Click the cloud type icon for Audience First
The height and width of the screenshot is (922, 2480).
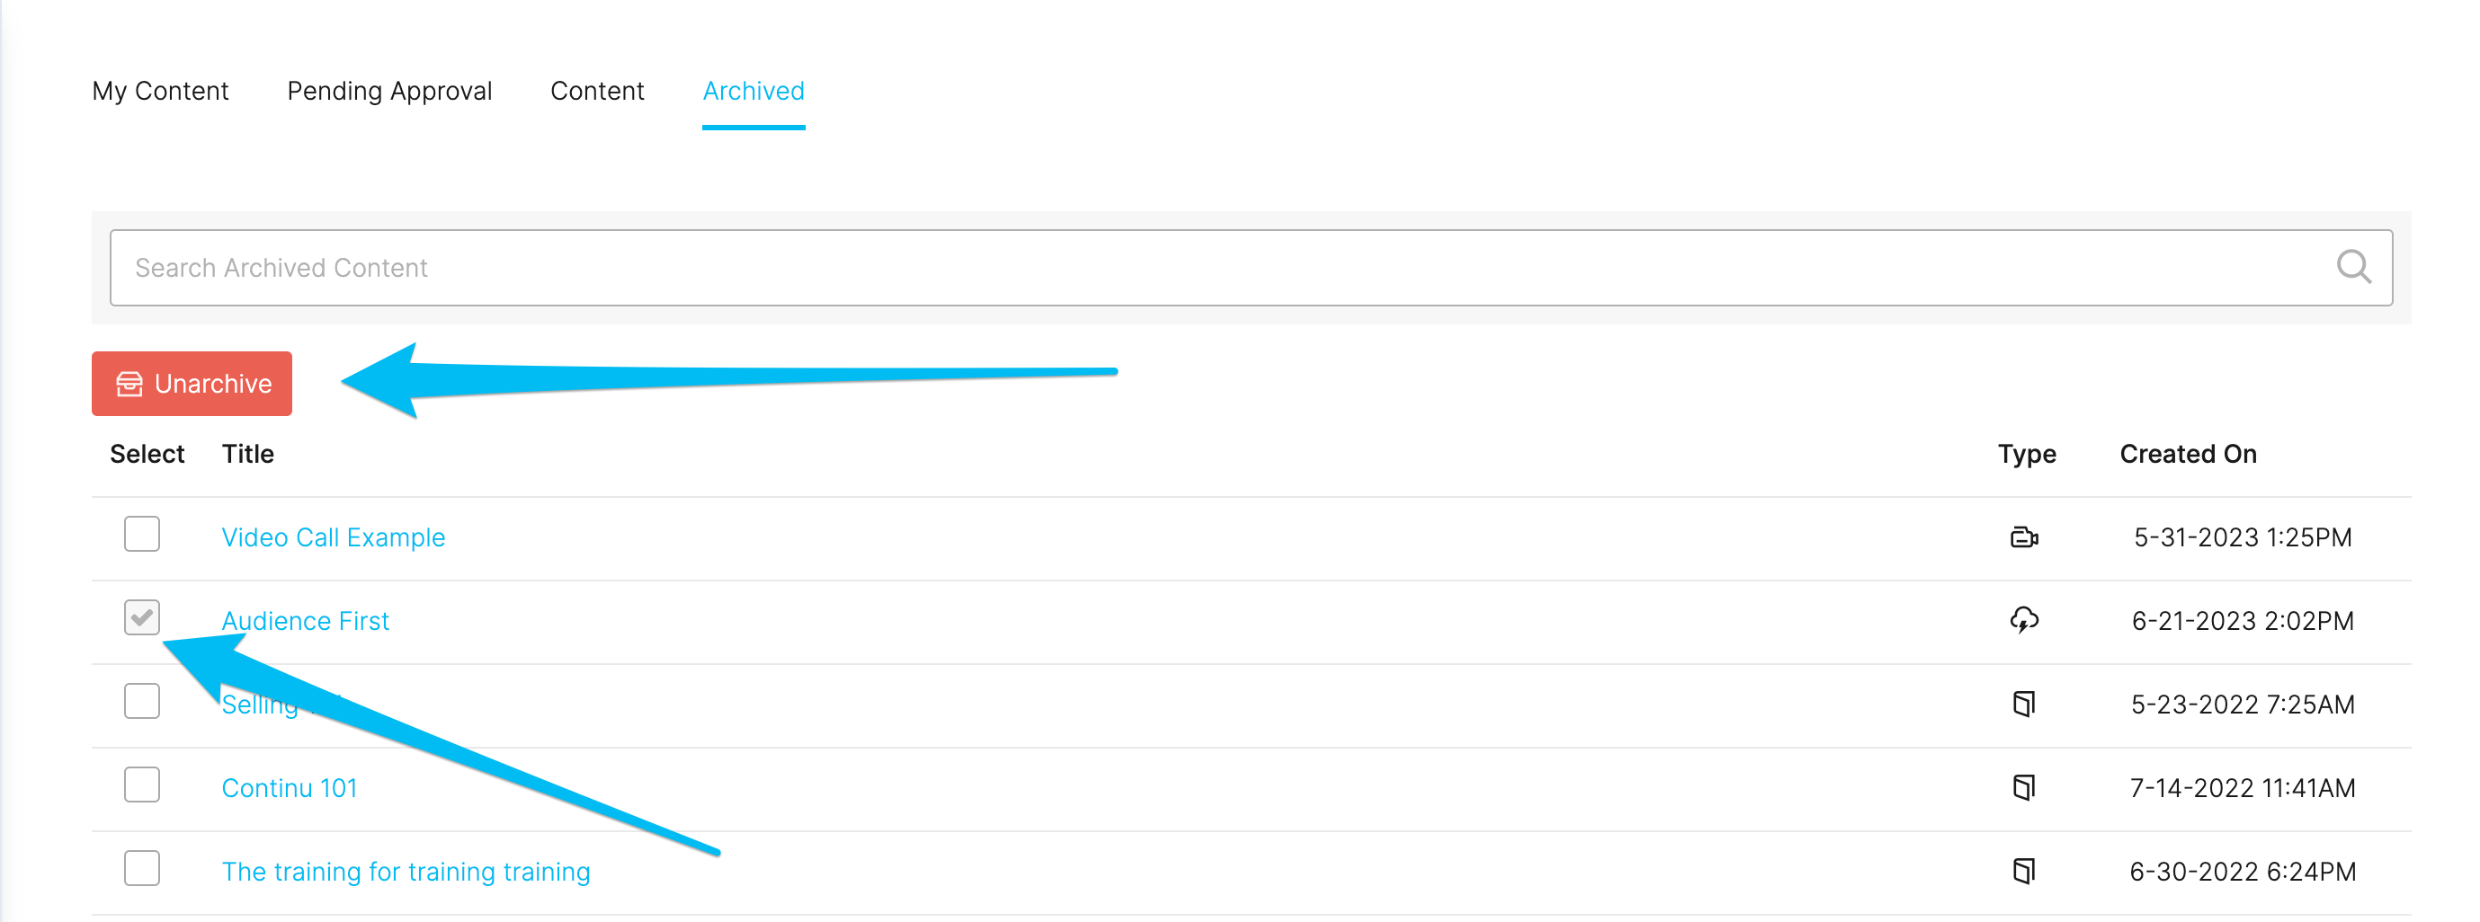click(2024, 620)
